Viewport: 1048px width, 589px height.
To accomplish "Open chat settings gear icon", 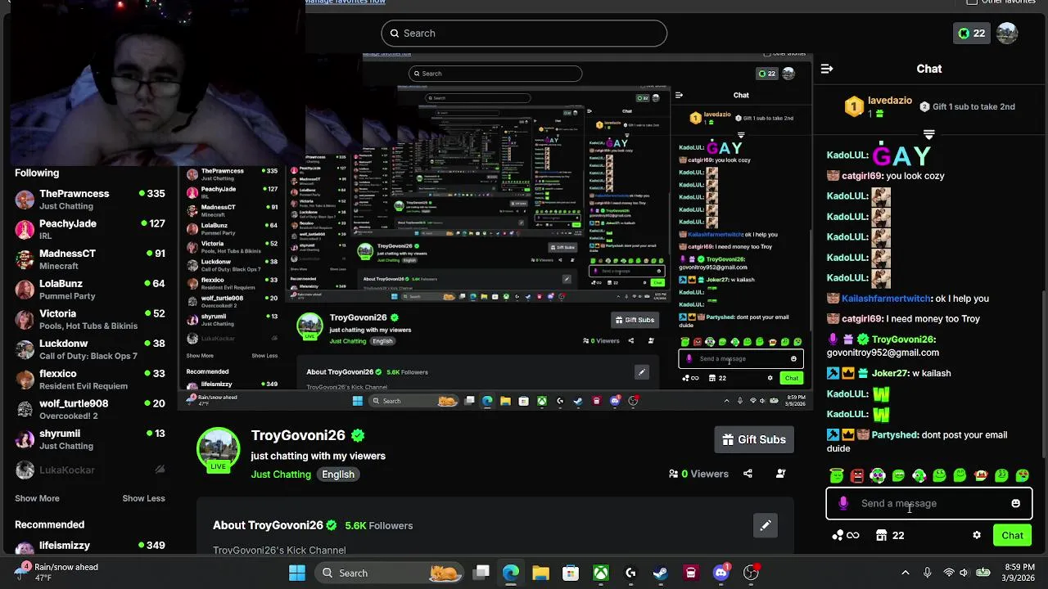I will tap(977, 535).
